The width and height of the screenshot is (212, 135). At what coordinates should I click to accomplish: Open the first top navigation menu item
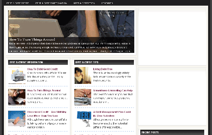pyautogui.click(x=18, y=3)
